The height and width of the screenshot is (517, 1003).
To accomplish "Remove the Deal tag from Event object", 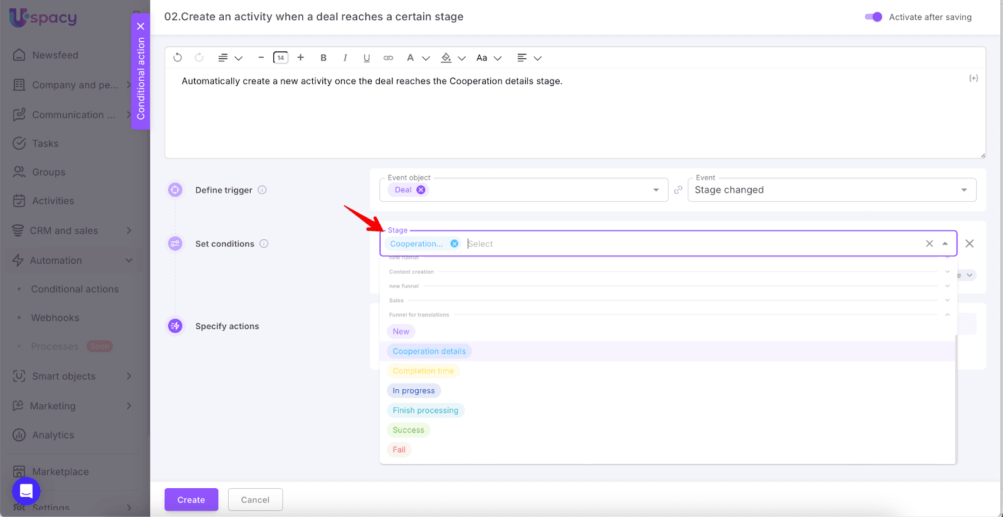I will click(x=421, y=190).
